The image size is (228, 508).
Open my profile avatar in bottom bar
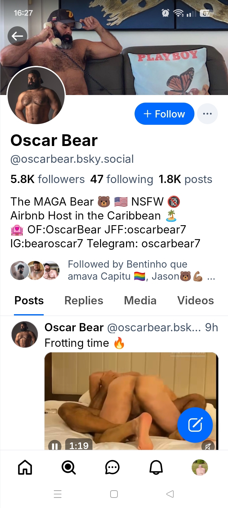200,467
